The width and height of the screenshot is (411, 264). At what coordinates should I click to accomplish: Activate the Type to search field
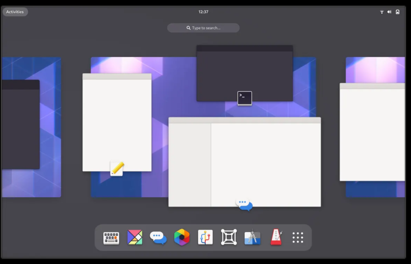203,28
